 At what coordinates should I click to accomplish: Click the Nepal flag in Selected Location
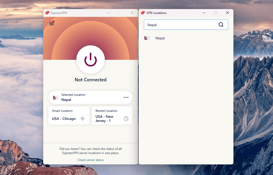56,98
